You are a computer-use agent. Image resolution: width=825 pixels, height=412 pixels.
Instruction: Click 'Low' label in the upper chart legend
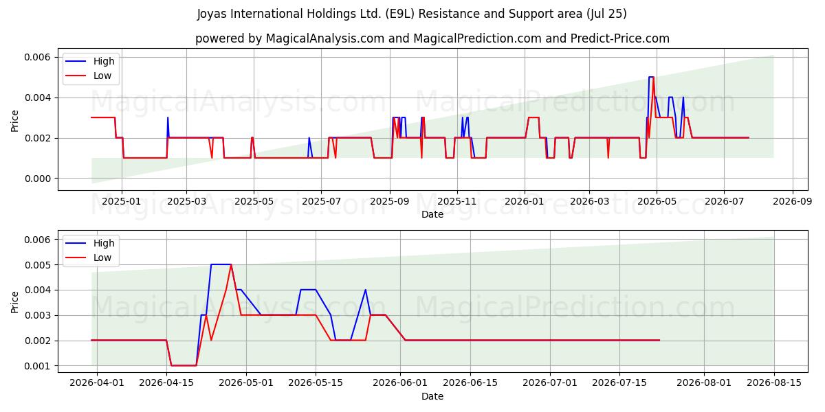tap(102, 76)
